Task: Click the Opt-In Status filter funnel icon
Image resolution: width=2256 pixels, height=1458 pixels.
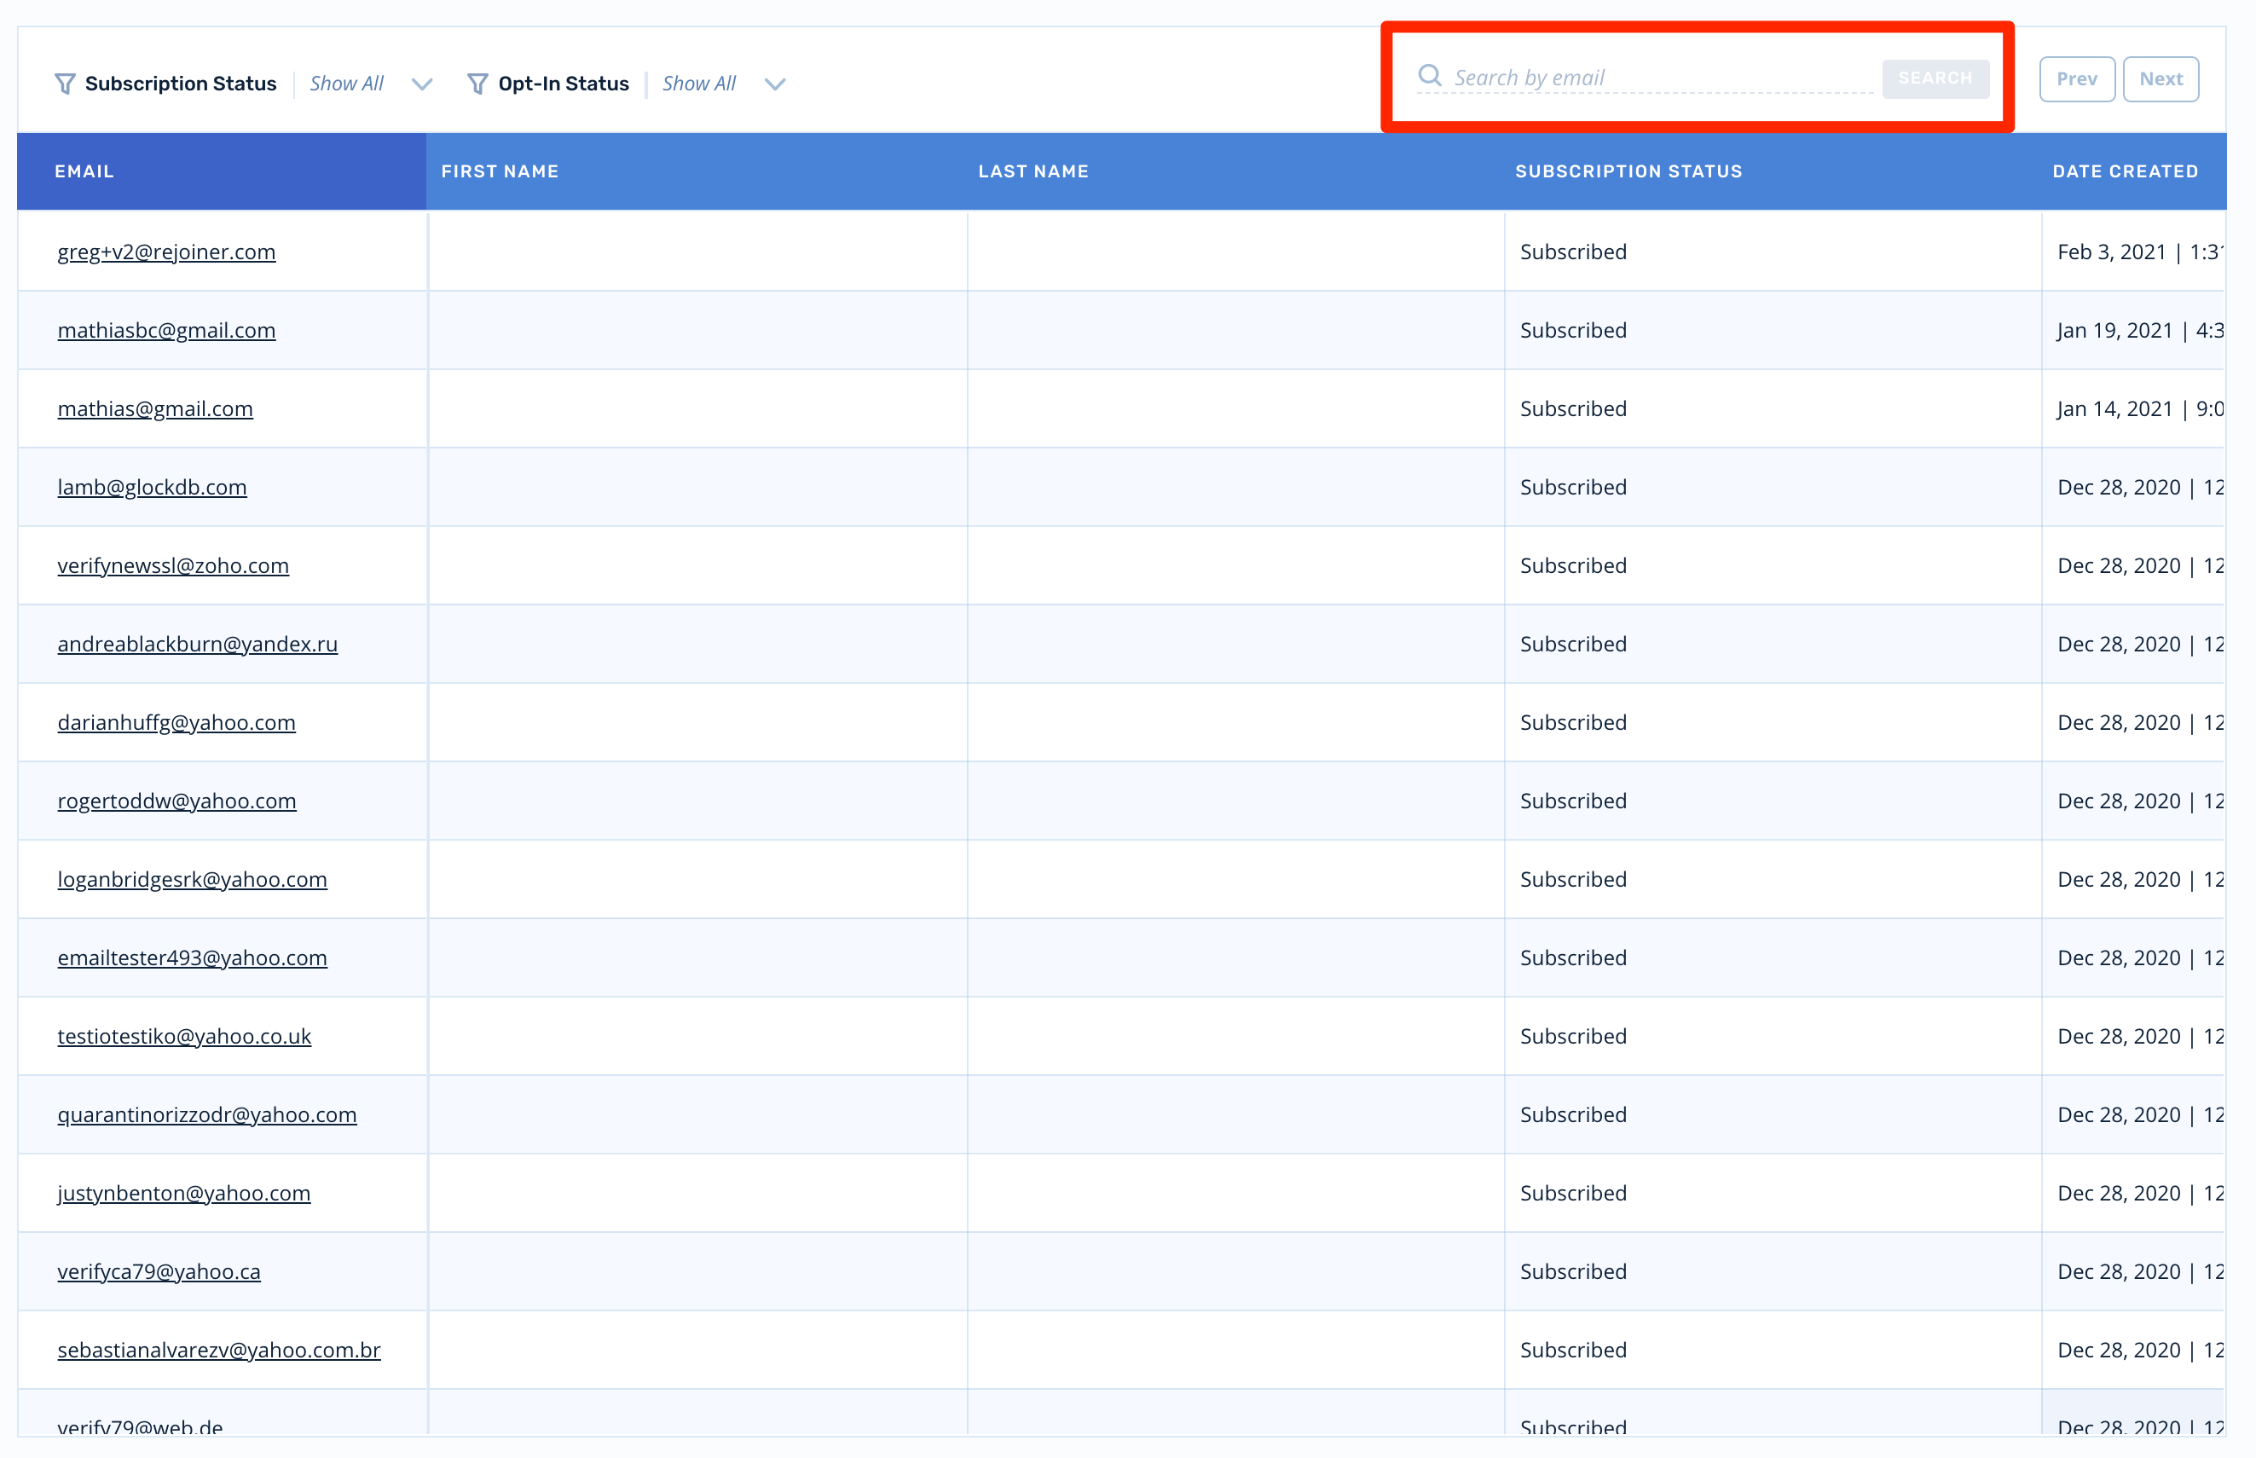Action: pos(477,84)
